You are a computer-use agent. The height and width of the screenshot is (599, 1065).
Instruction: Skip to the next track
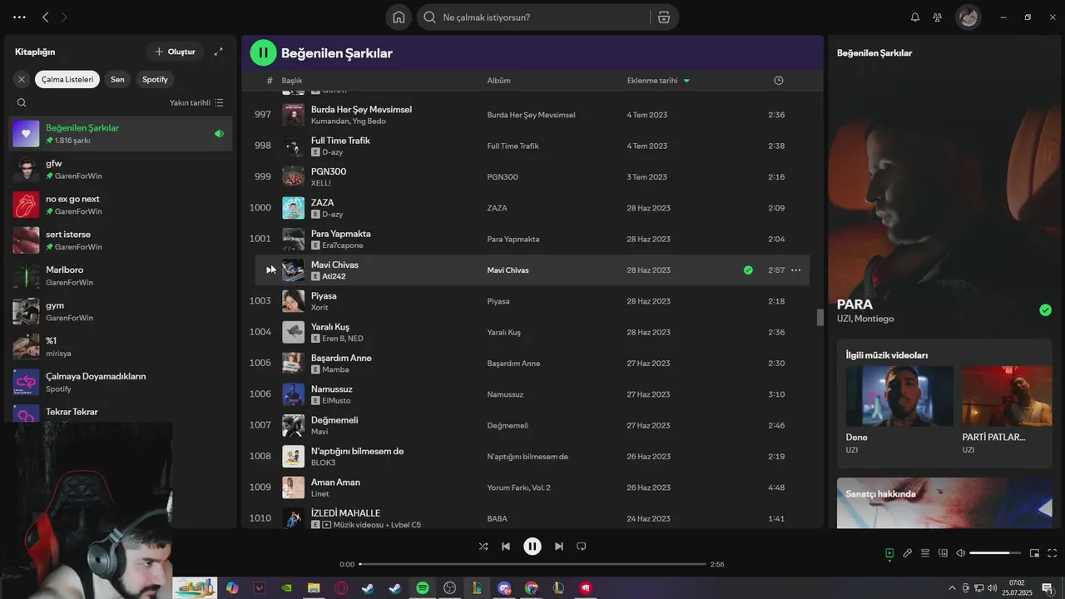pyautogui.click(x=559, y=547)
